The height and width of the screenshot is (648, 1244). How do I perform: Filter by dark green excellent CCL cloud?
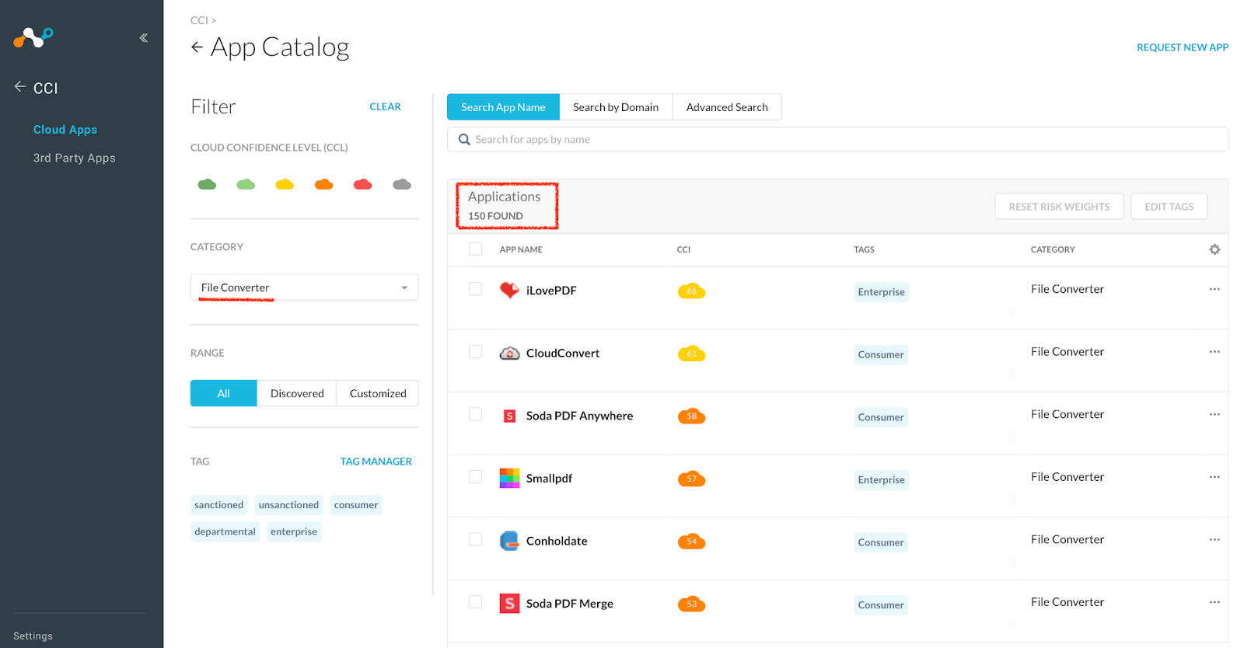coord(207,184)
